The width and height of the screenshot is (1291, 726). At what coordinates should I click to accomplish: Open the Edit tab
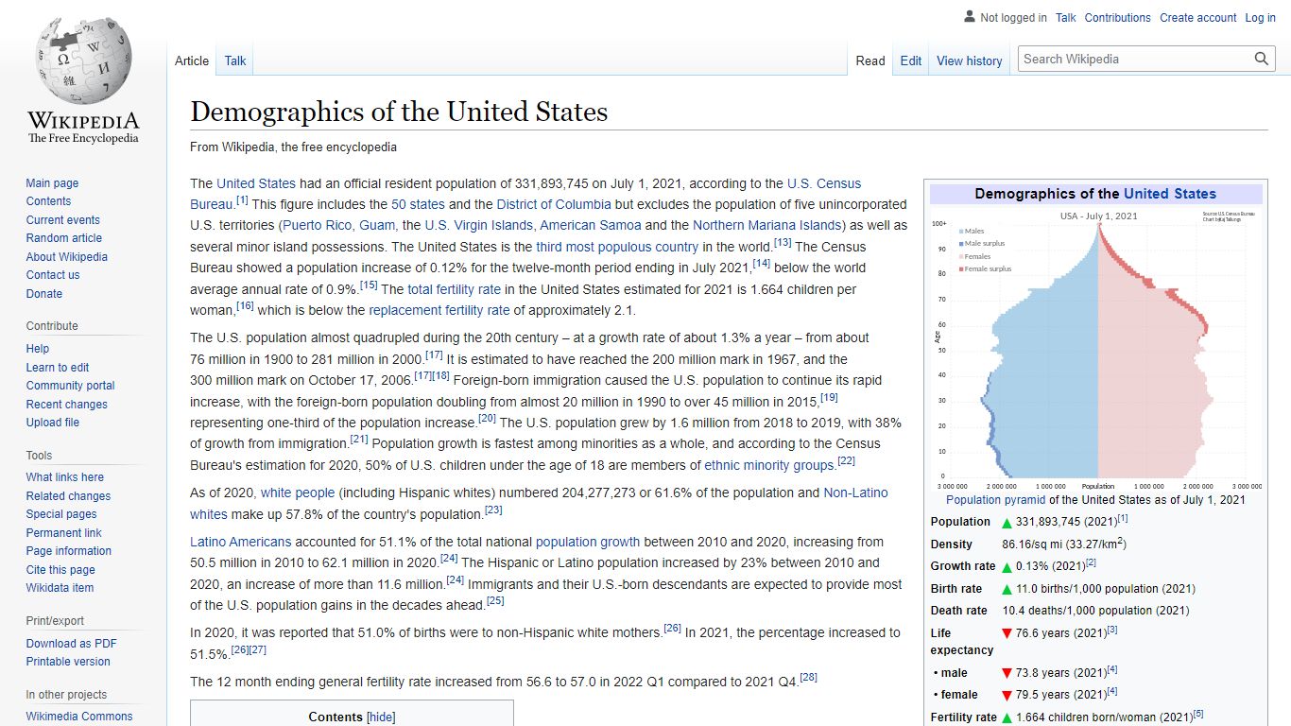[x=911, y=60]
